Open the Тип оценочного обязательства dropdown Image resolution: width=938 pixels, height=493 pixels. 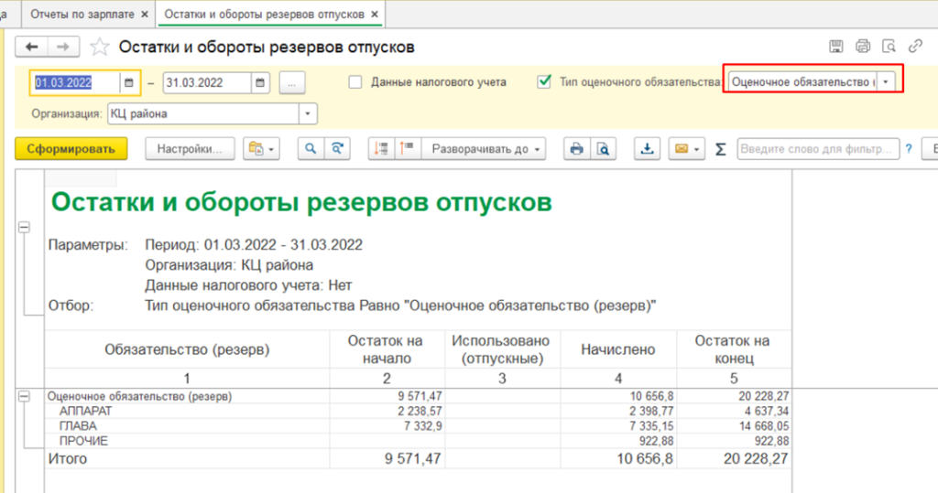coord(886,82)
